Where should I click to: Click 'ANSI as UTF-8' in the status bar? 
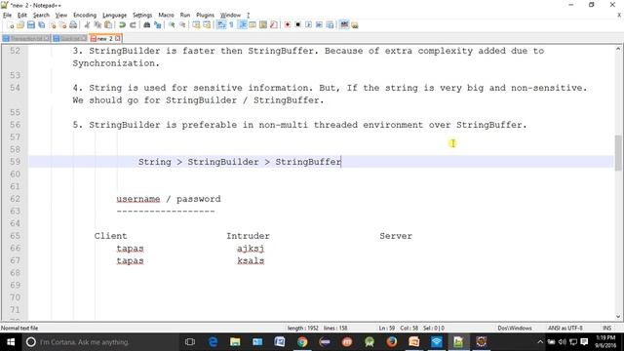565,328
